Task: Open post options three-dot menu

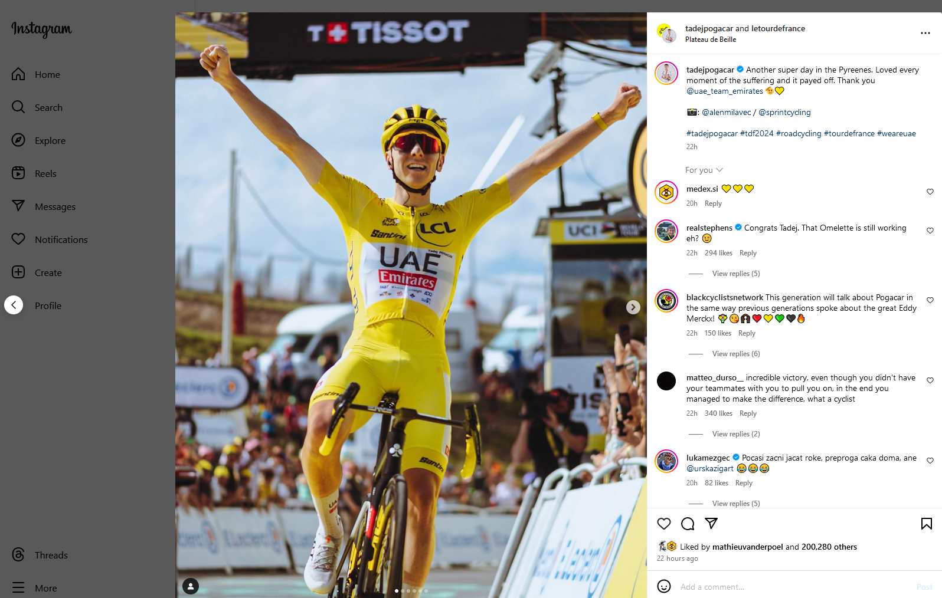Action: click(925, 33)
